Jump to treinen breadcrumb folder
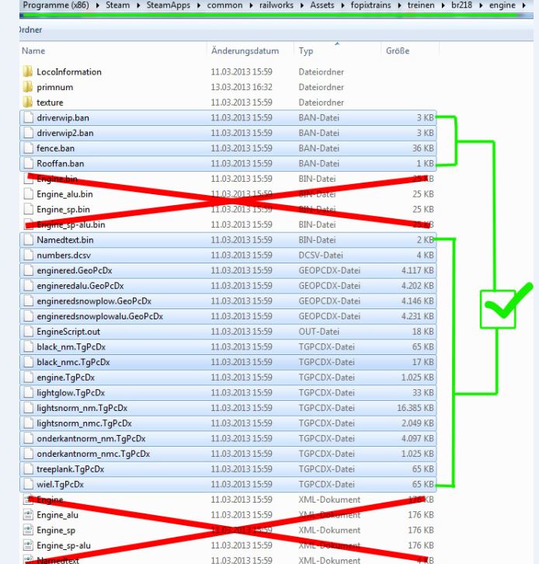539x564 pixels. (421, 5)
